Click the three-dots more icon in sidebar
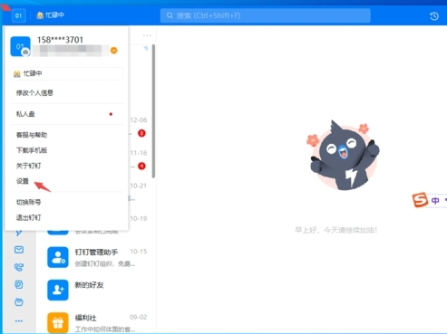447x334 pixels. tap(19, 321)
